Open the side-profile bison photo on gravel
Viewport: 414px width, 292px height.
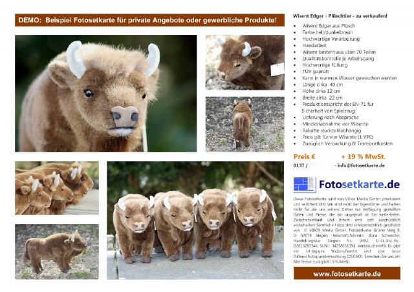(57, 252)
